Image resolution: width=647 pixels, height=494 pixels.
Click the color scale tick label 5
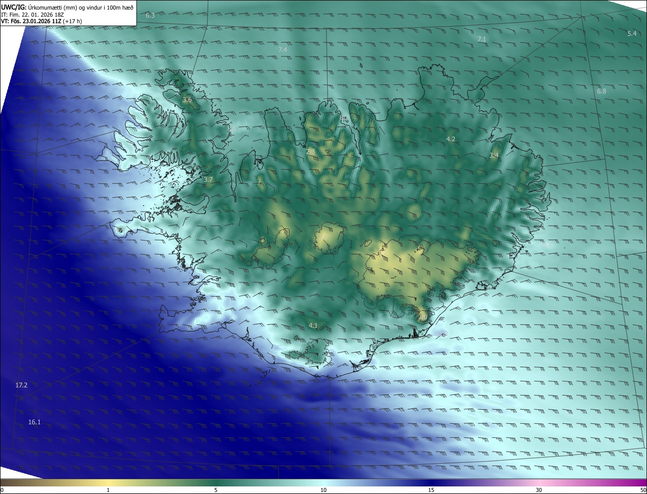tap(216, 490)
